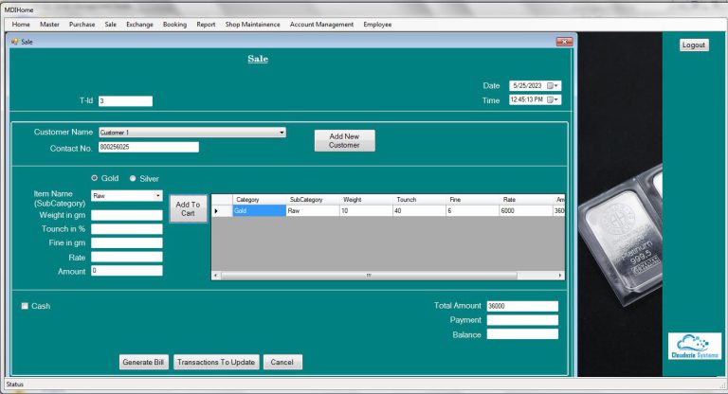Click the Time spinner dropdown arrow

pyautogui.click(x=556, y=99)
